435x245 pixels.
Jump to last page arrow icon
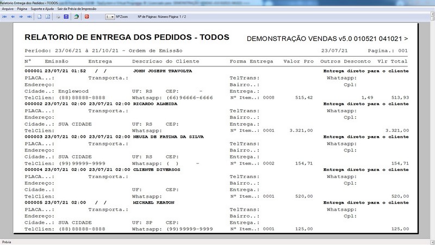coord(29,17)
